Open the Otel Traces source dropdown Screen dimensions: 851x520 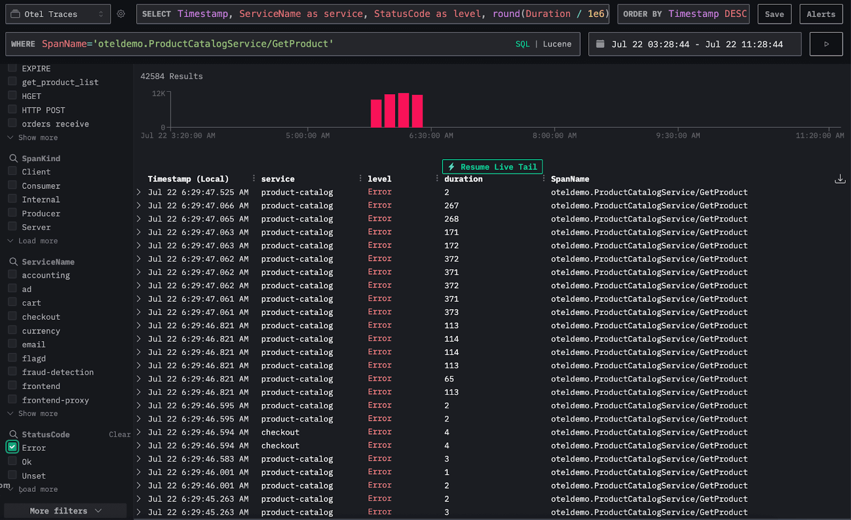[x=58, y=14]
